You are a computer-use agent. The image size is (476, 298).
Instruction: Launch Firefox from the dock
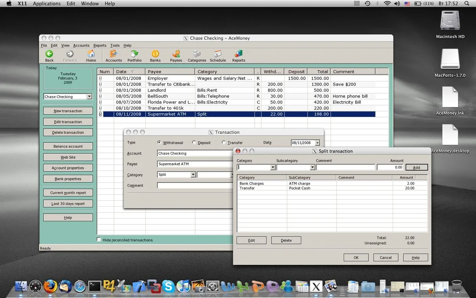tap(50, 286)
